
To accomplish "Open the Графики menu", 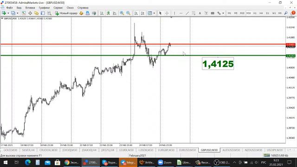I will pyautogui.click(x=45, y=8).
